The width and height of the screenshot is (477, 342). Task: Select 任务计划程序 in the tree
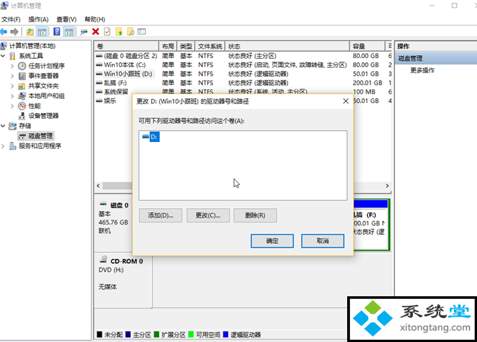pos(46,66)
